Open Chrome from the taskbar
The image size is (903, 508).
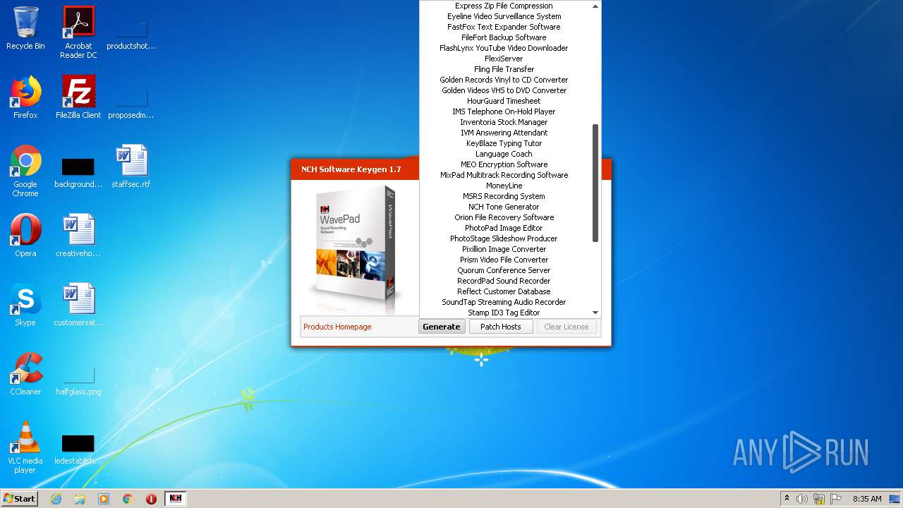(127, 499)
